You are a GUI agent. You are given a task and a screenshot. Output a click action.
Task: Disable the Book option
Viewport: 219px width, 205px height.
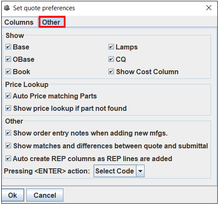(x=8, y=72)
